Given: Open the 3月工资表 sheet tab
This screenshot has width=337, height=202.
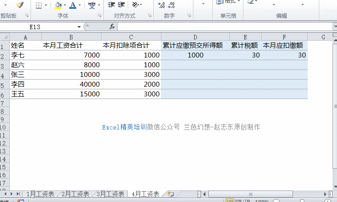Looking at the screenshot, I should click(x=110, y=194).
